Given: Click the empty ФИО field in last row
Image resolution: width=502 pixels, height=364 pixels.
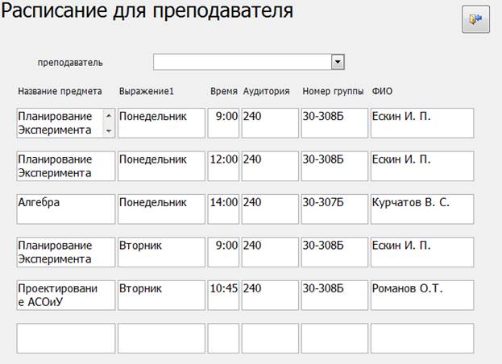Looking at the screenshot, I should (421, 337).
